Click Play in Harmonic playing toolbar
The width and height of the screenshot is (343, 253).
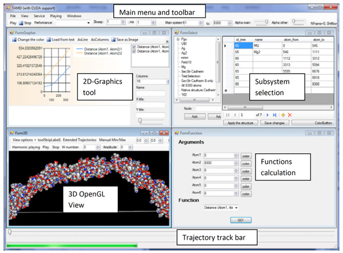[46, 147]
